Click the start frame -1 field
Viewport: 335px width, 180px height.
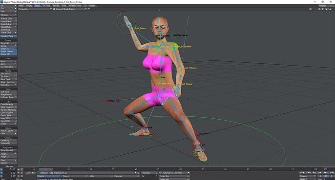[x=31, y=170]
